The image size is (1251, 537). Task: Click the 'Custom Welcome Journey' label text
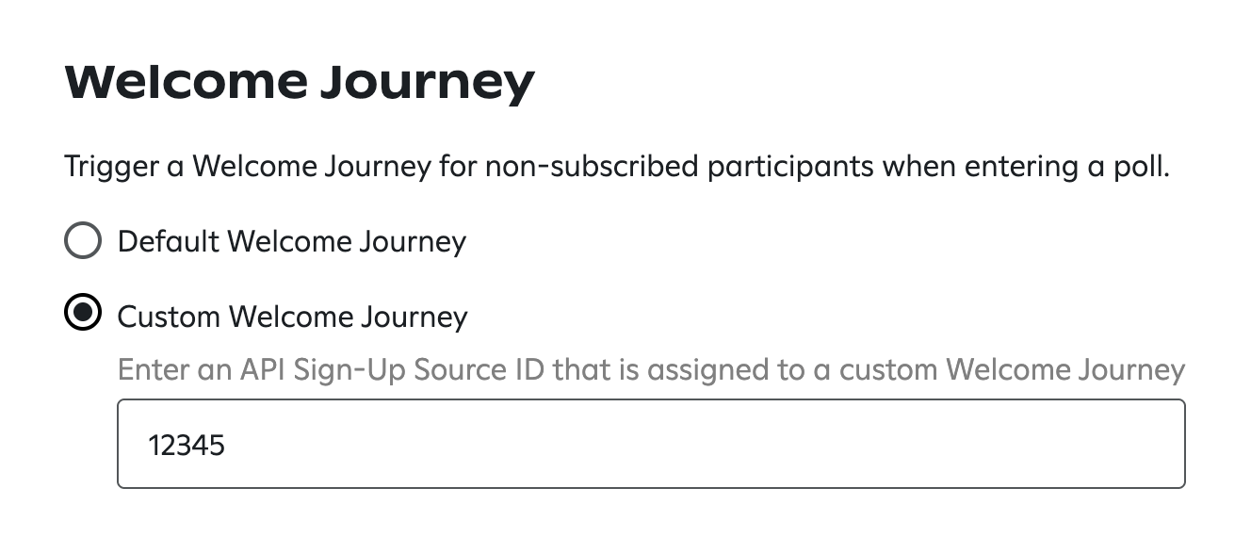(x=292, y=317)
